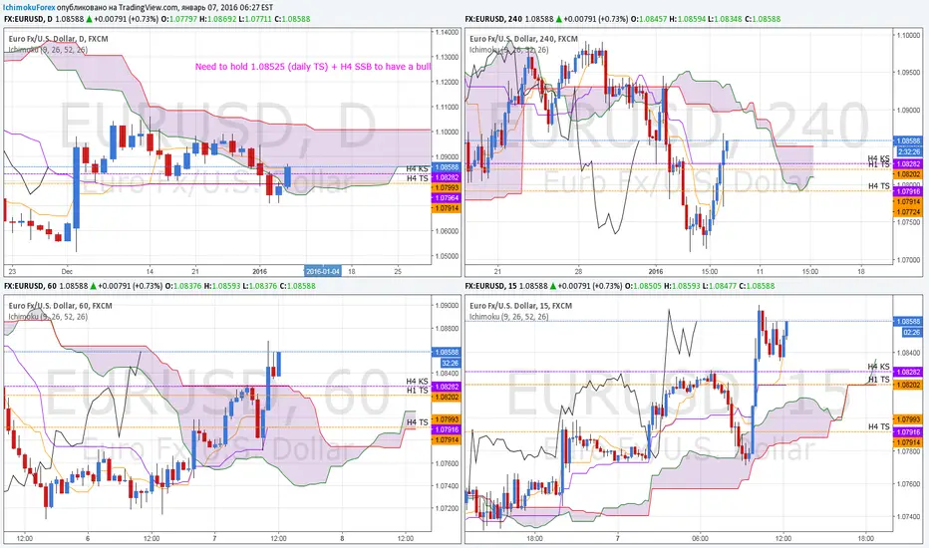
Task: Click the H4 TS label on the 15 chart
Action: point(878,426)
